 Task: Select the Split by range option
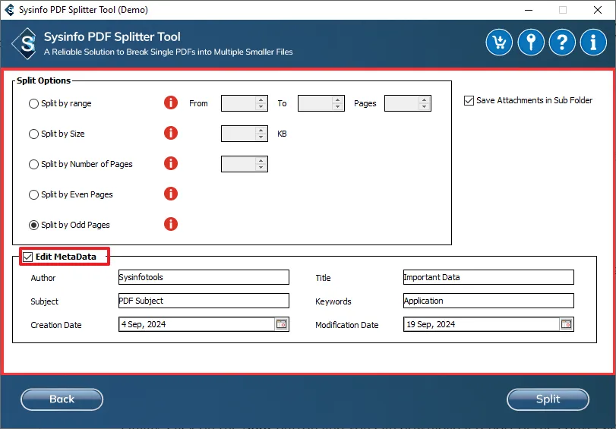(33, 103)
